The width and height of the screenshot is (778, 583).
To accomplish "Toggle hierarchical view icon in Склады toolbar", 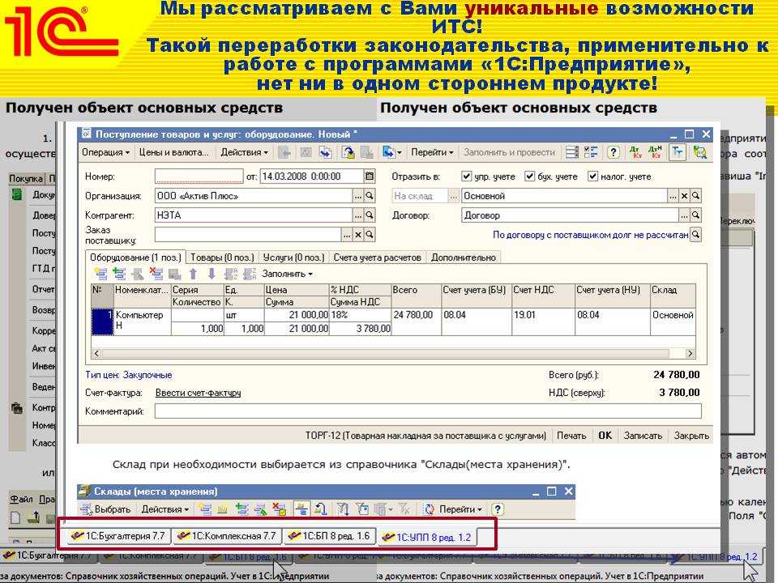I will pos(301,509).
